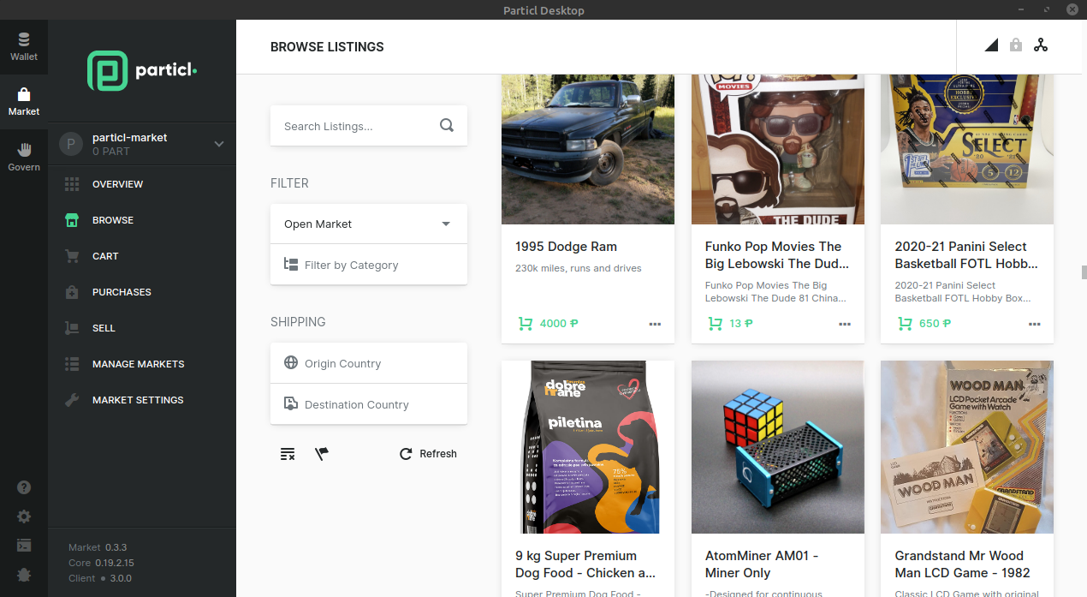Viewport: 1087px width, 597px height.
Task: Click the 'BROWSE LISTINGS' page heading
Action: [x=327, y=47]
